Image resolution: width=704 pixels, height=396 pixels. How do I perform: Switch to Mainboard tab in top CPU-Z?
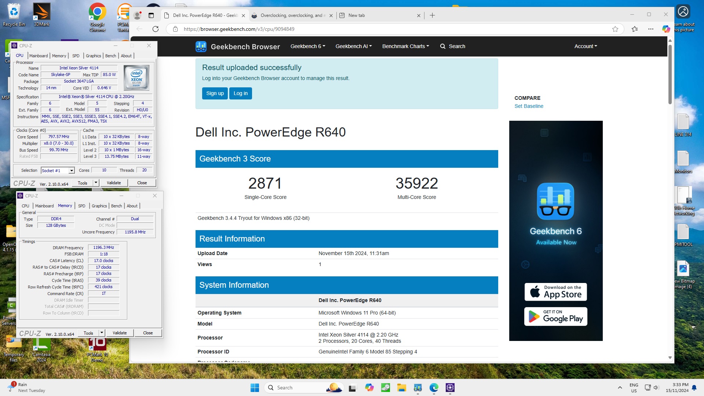39,56
